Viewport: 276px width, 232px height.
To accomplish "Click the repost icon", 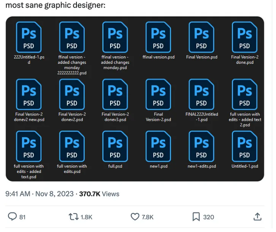I will click(x=73, y=217).
